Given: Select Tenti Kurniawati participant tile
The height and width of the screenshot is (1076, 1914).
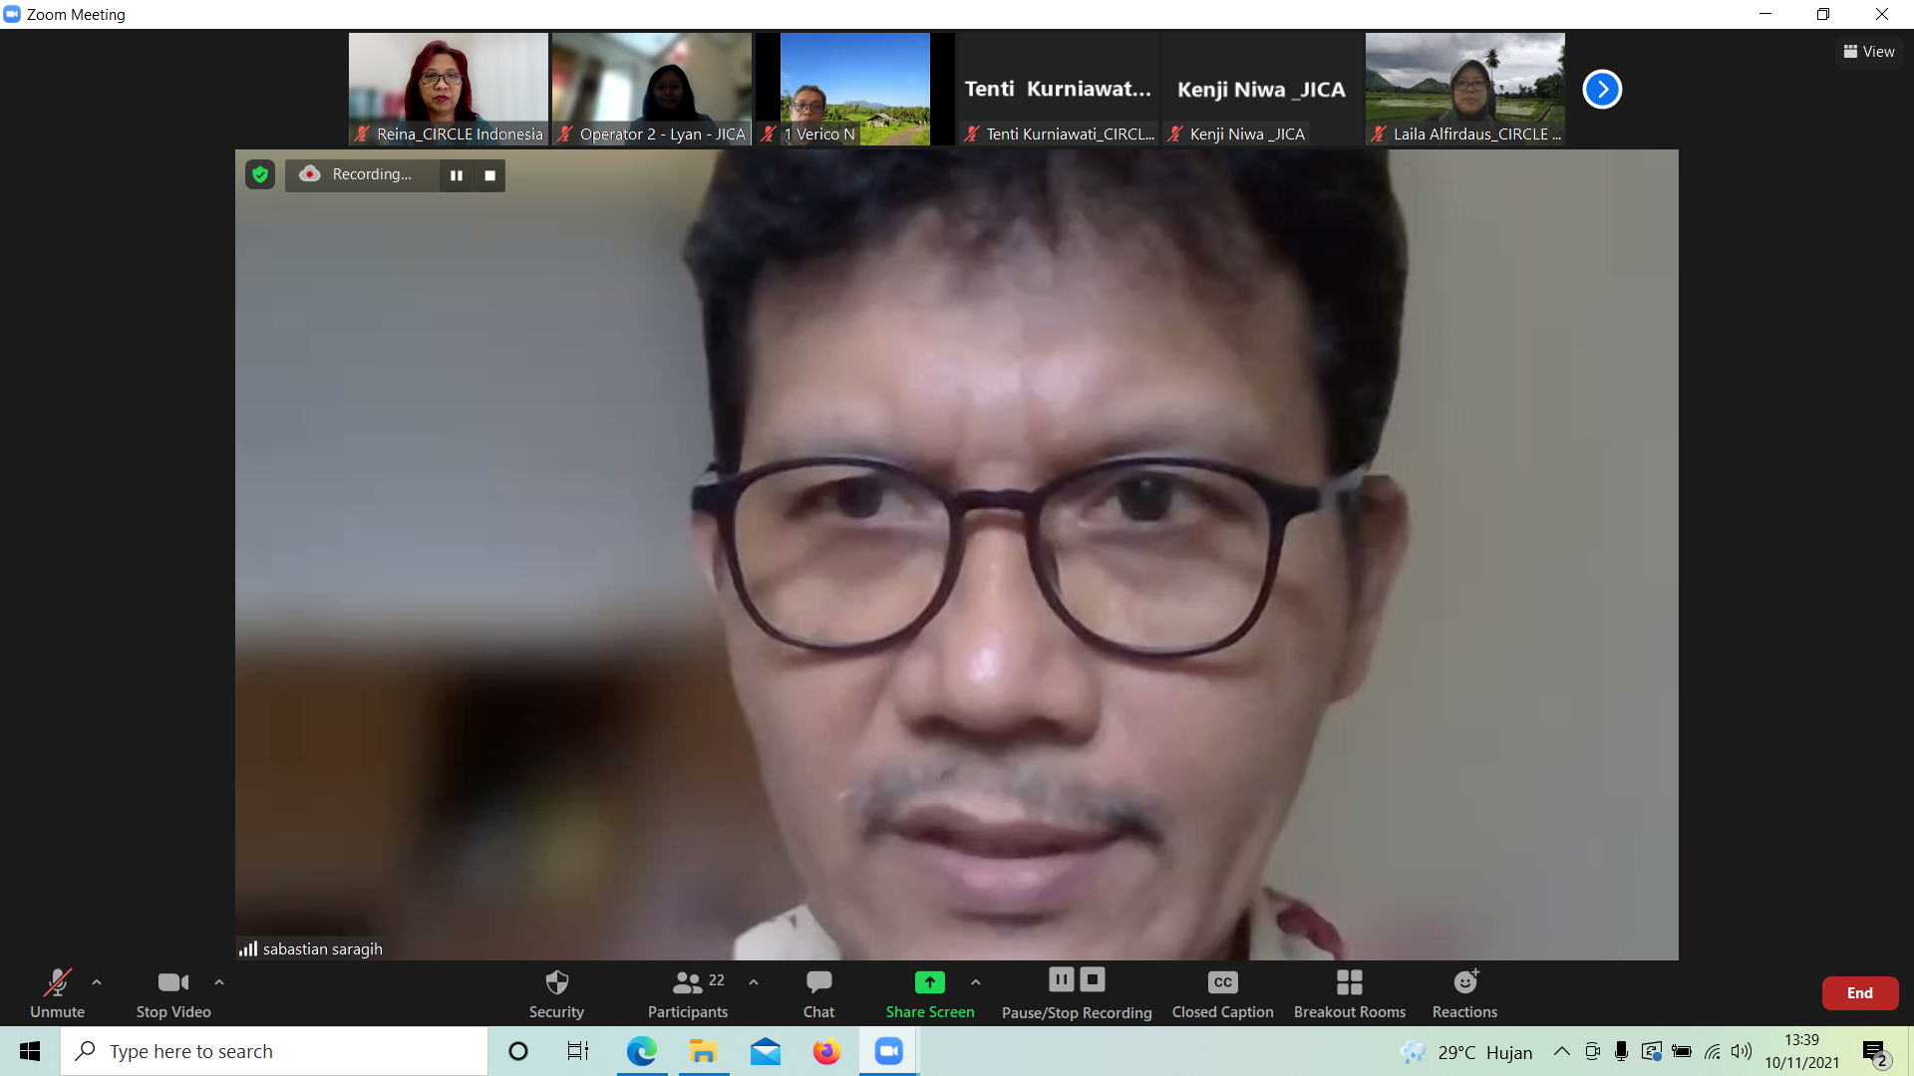Looking at the screenshot, I should (x=1059, y=90).
